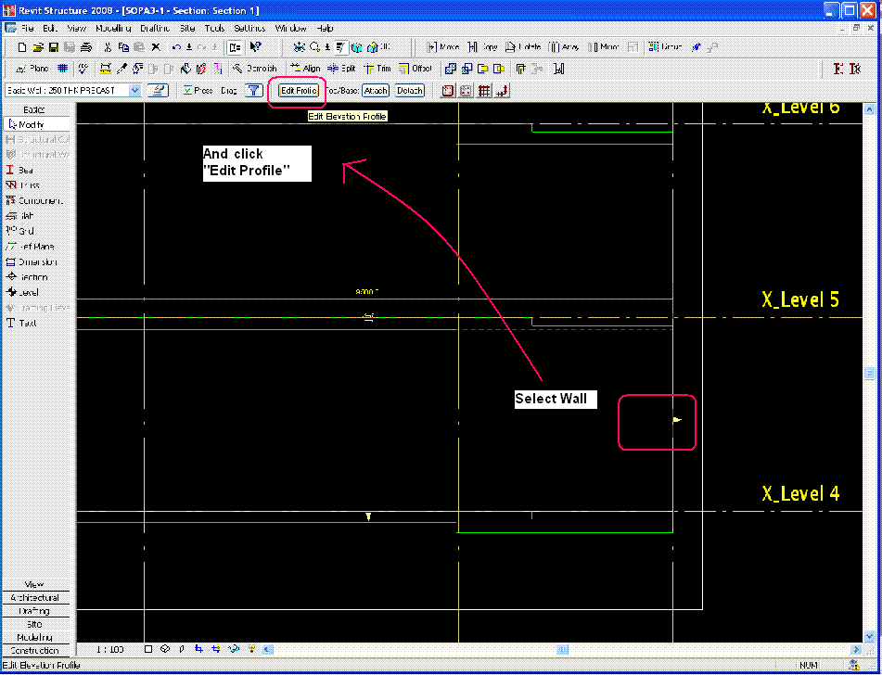Toggle shadows in the view control bar
The height and width of the screenshot is (675, 882).
(x=182, y=649)
